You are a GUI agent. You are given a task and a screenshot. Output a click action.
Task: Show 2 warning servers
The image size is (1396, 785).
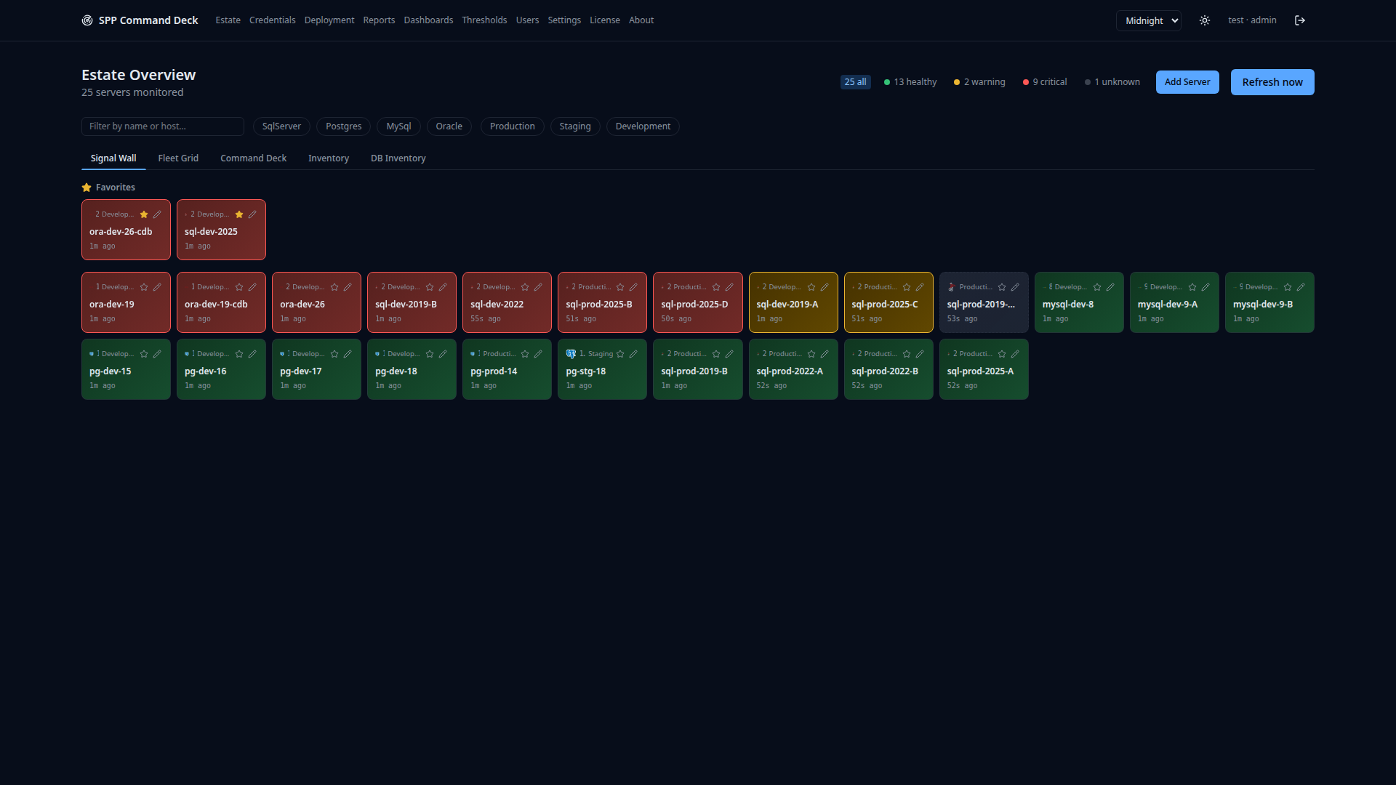click(979, 82)
